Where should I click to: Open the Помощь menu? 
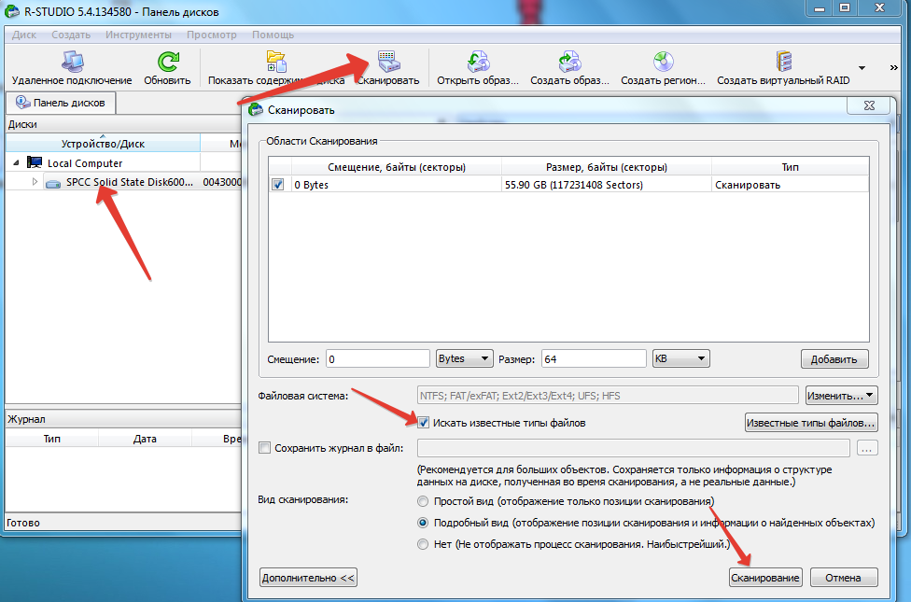pyautogui.click(x=273, y=35)
